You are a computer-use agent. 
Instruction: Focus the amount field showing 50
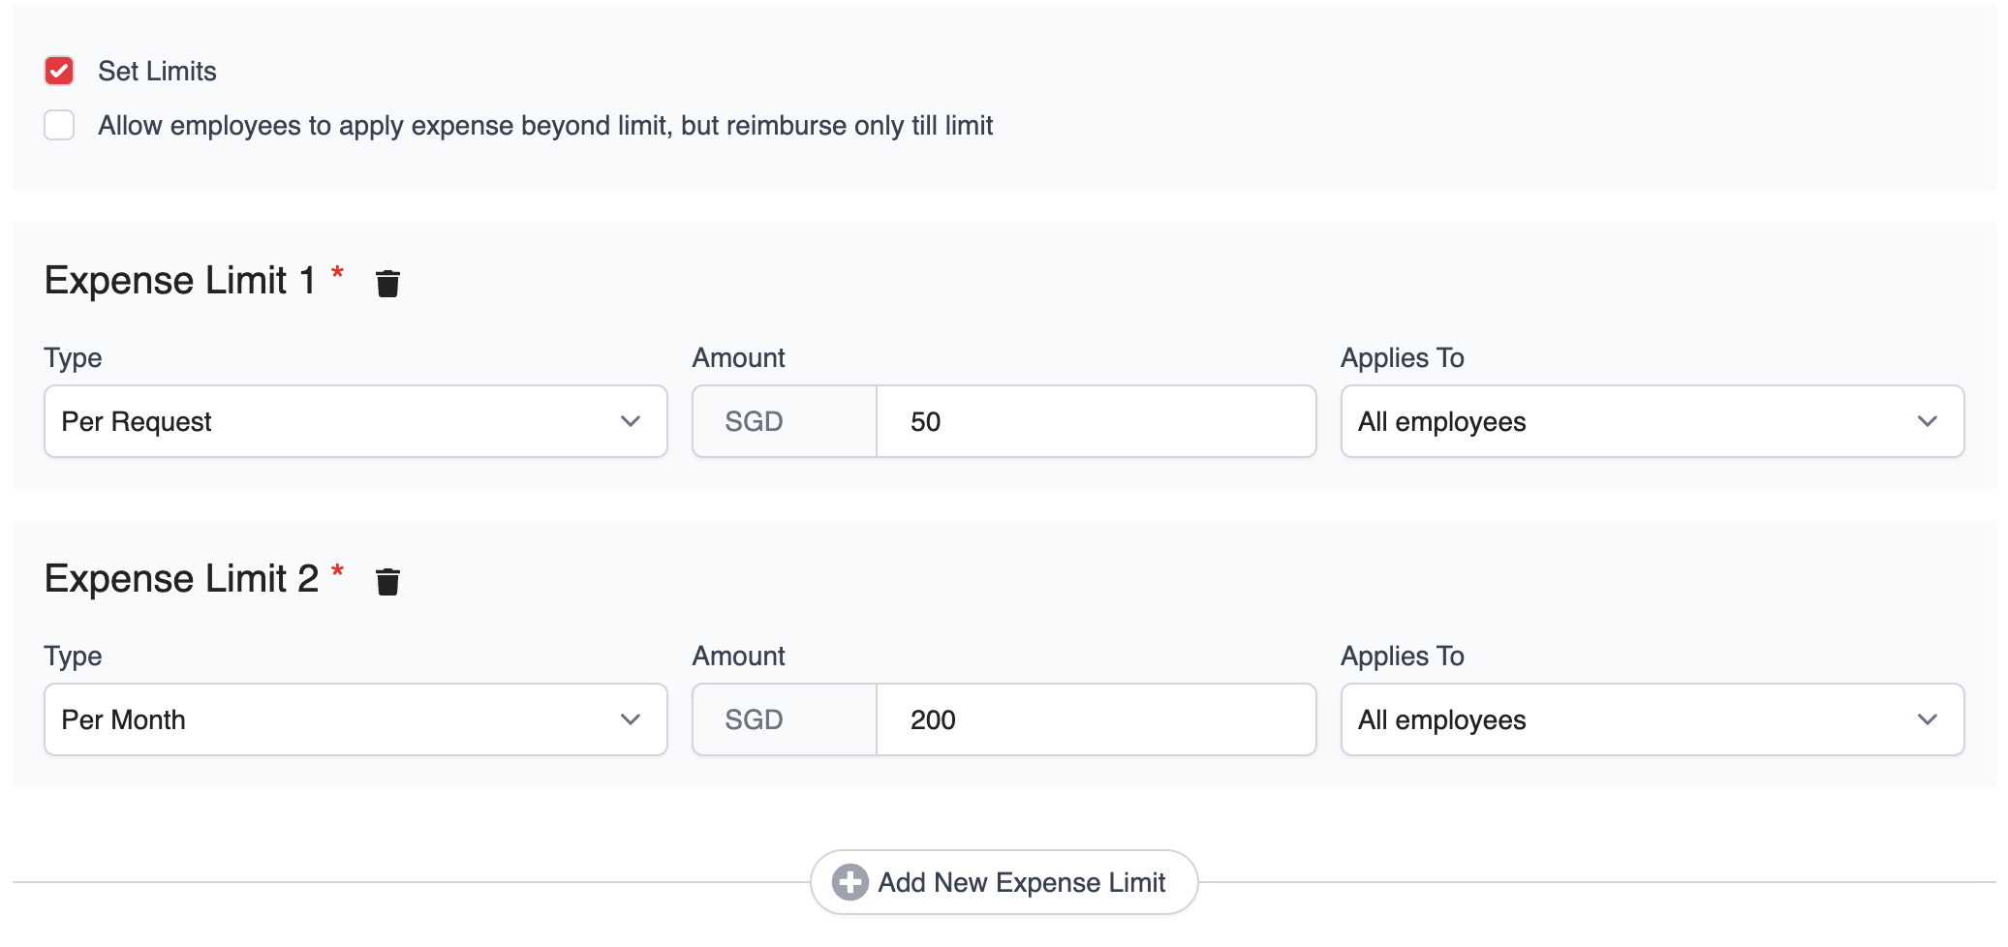click(x=1095, y=422)
